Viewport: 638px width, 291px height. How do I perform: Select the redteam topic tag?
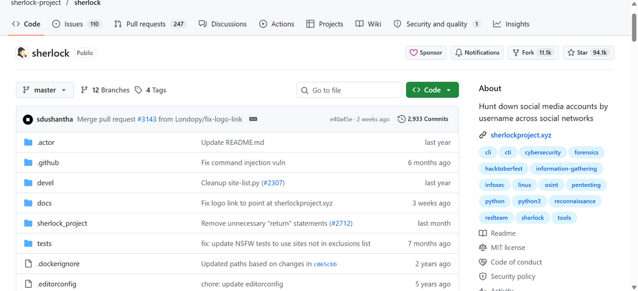point(497,218)
